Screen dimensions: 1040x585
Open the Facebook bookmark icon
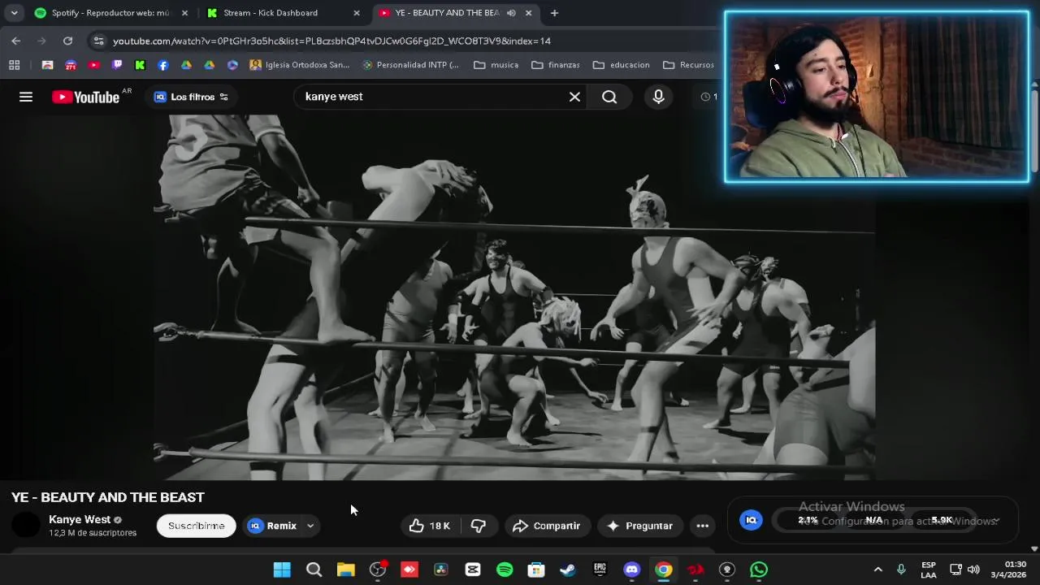[163, 65]
